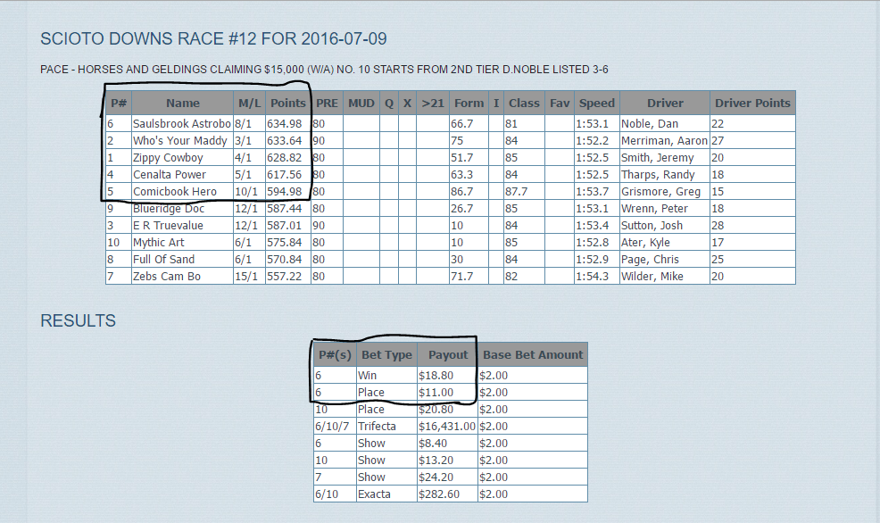This screenshot has width=880, height=523.
Task: Click points value 617.56
Action: tap(285, 175)
